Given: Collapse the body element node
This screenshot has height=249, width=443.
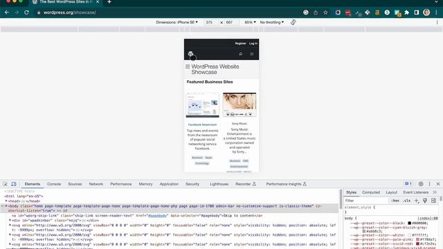Looking at the screenshot, I should (6, 206).
